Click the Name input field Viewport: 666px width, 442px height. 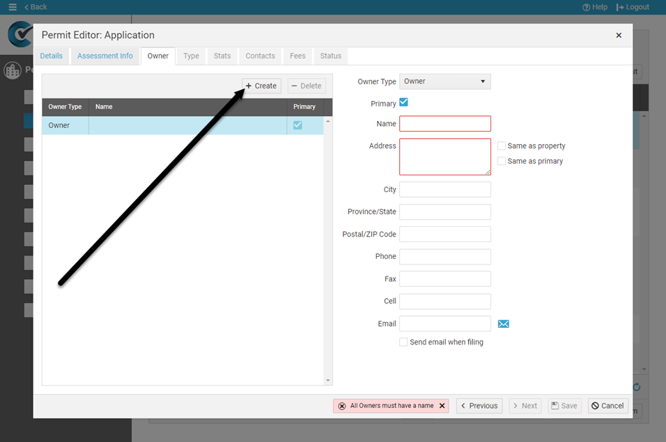pyautogui.click(x=444, y=124)
